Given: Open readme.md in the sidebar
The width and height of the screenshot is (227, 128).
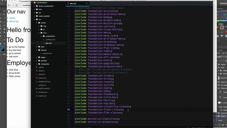Looking at the screenshot, I should [43, 96].
